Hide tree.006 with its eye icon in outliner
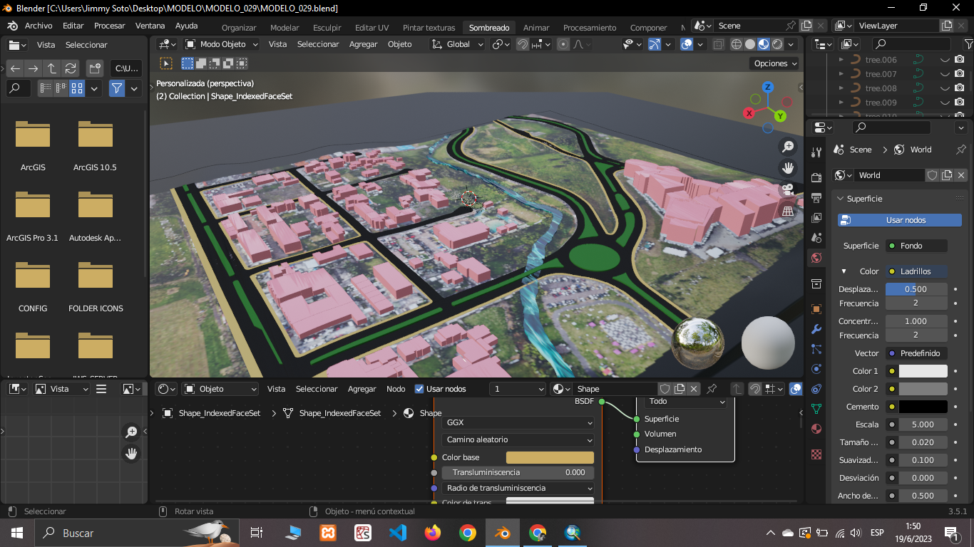The height and width of the screenshot is (547, 974). [945, 60]
